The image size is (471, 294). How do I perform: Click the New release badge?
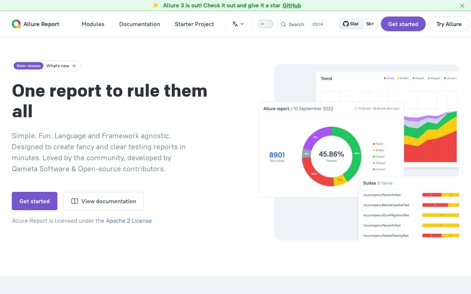point(28,66)
